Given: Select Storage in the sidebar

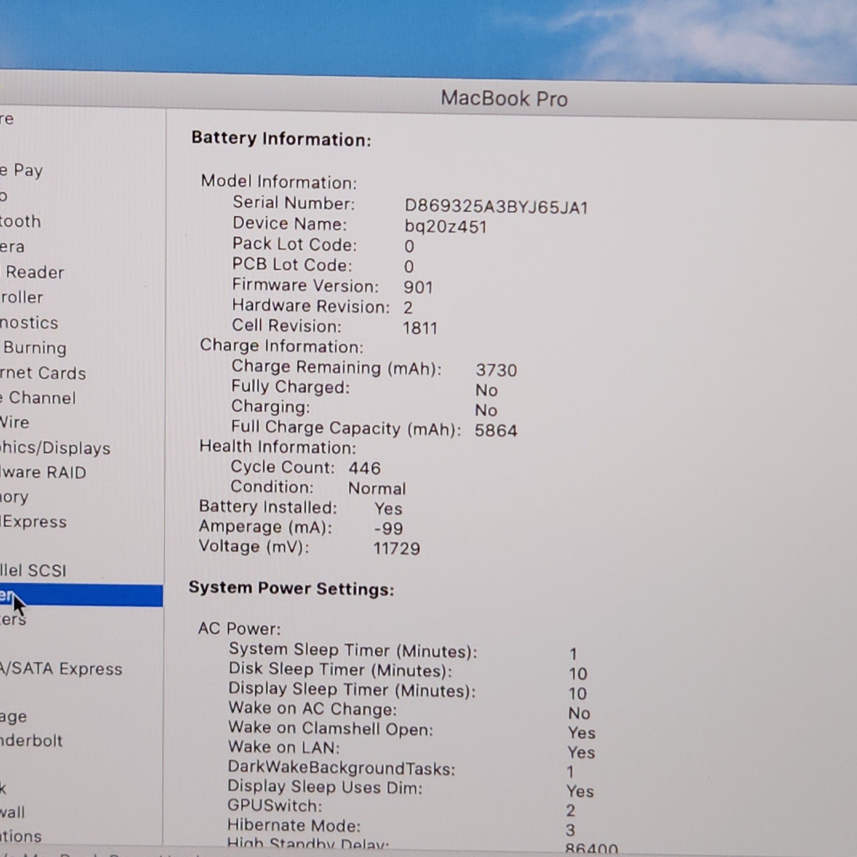Looking at the screenshot, I should 14,716.
